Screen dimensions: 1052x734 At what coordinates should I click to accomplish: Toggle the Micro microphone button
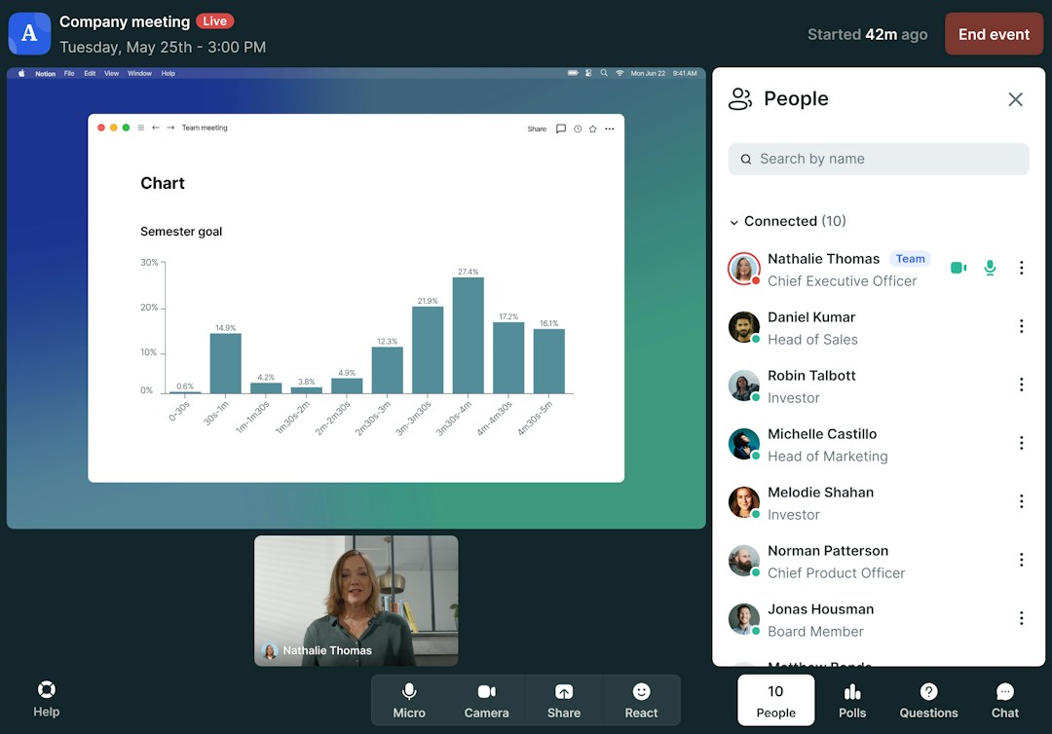[x=409, y=701]
